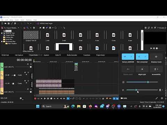Click the timeline transport Pause button

48,99
